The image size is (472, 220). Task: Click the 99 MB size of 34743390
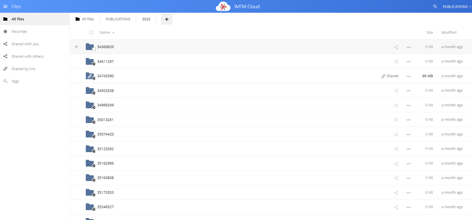click(428, 76)
